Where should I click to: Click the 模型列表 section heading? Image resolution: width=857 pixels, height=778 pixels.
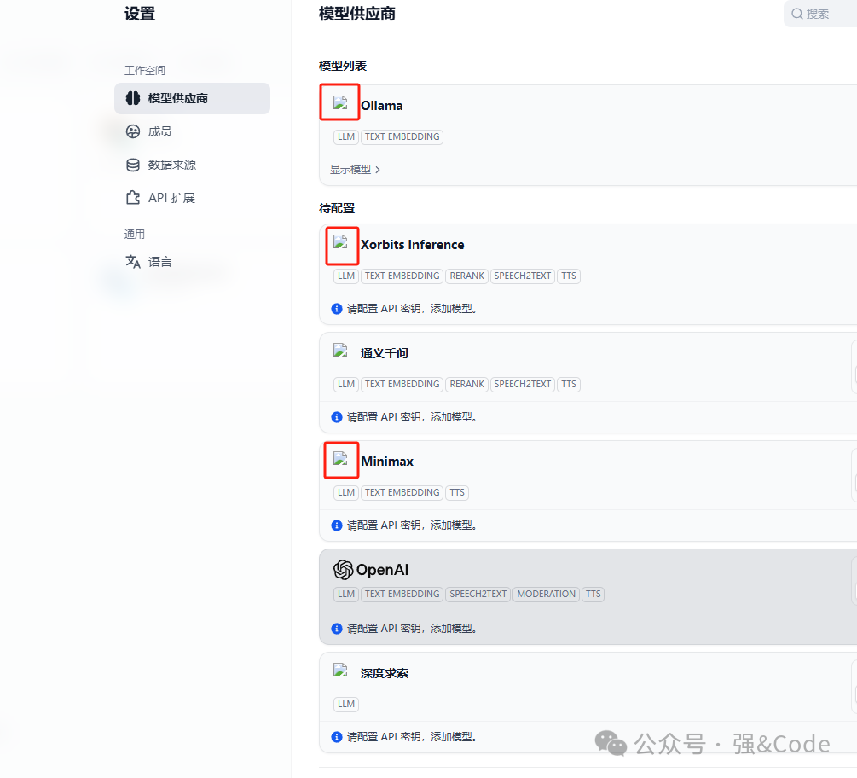click(x=343, y=67)
